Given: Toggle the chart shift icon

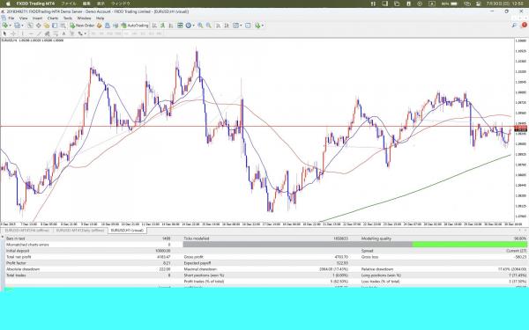Looking at the screenshot, I should point(227,26).
